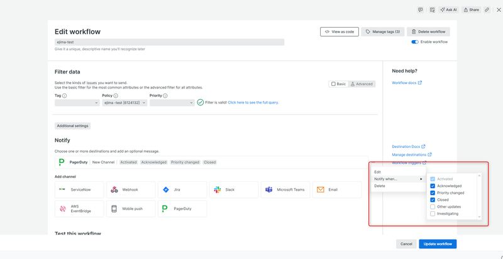Uncheck the Closed checkbox
Viewport: 503px width, 259px height.
click(x=433, y=200)
